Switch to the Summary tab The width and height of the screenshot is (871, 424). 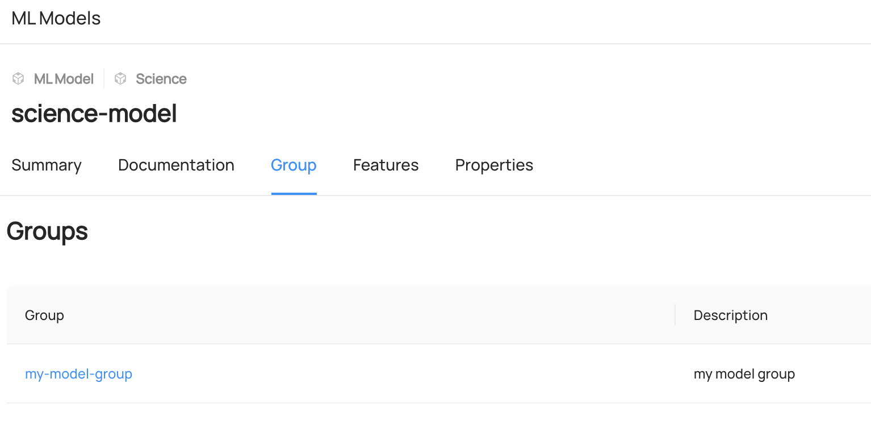pyautogui.click(x=47, y=165)
